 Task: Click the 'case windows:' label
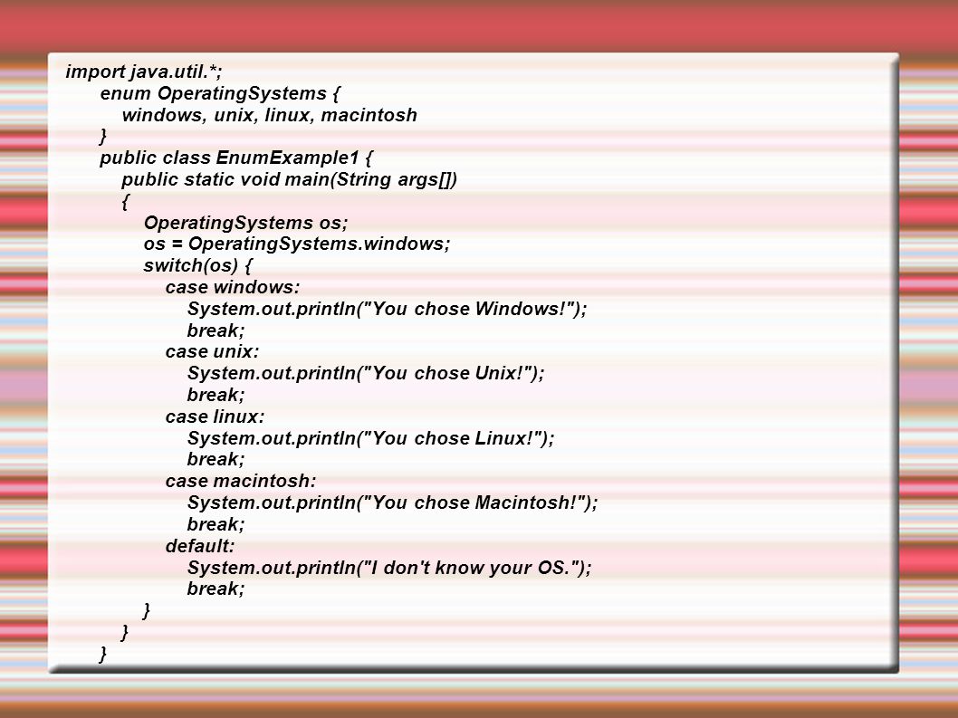[x=233, y=287]
